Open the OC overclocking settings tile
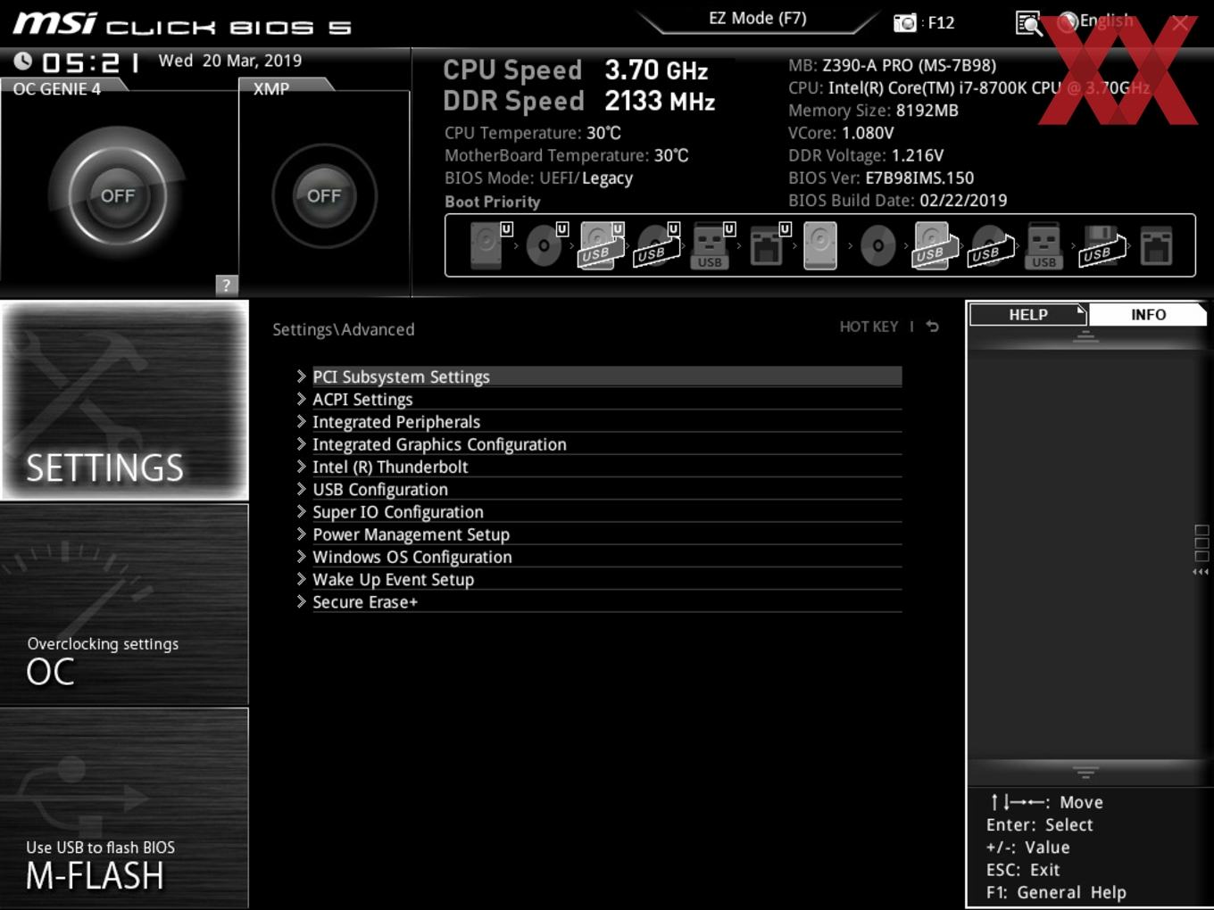The width and height of the screenshot is (1214, 910). tap(125, 605)
